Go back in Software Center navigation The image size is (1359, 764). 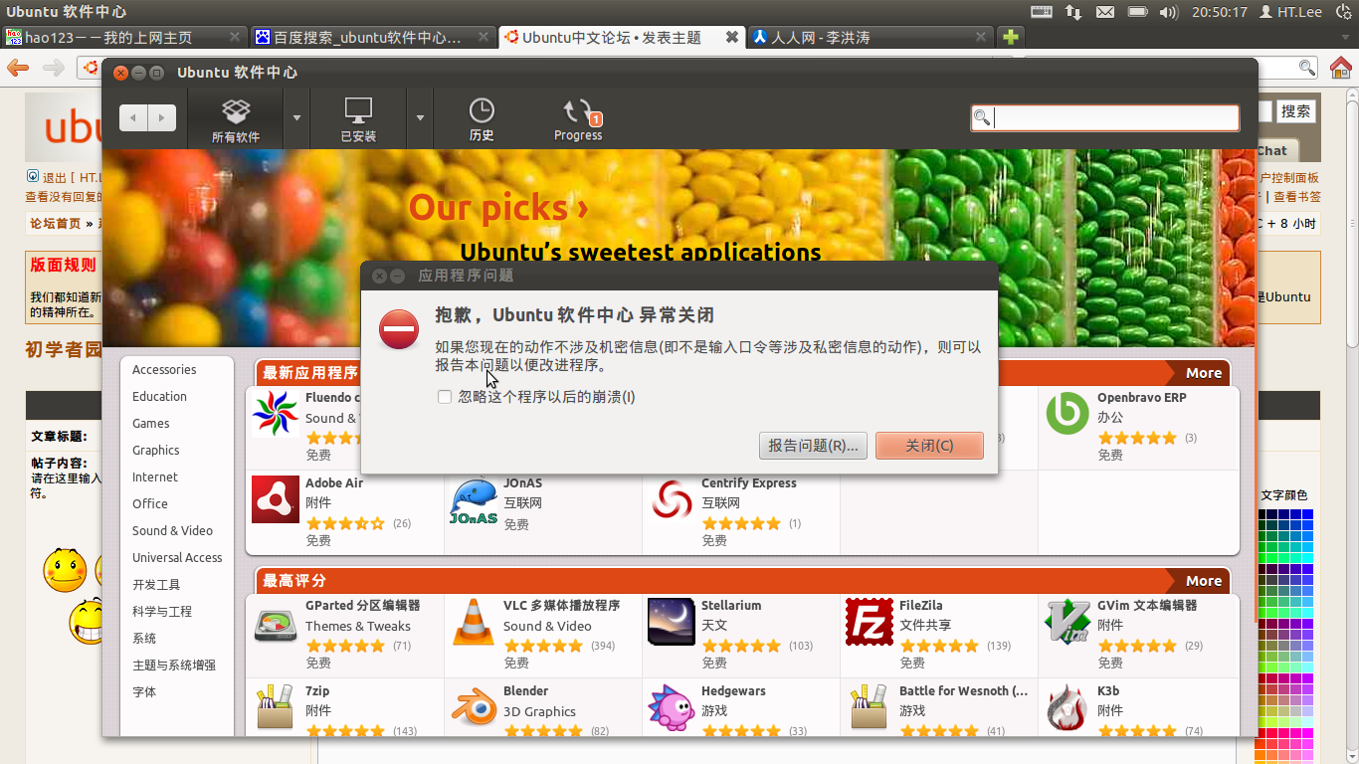(133, 117)
